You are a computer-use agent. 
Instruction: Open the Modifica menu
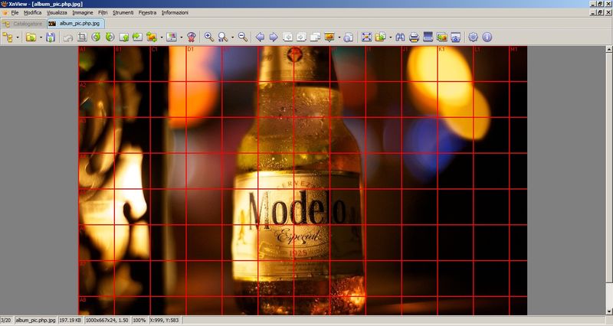tap(32, 12)
